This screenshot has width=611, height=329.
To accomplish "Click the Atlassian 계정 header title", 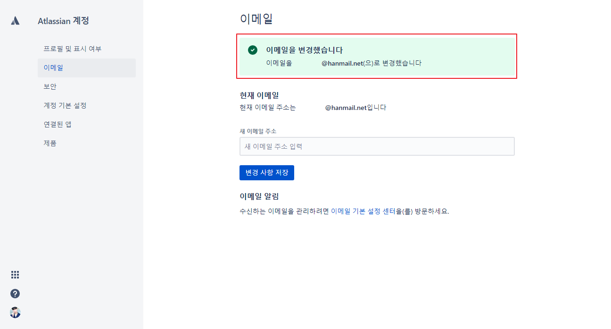I will 63,21.
